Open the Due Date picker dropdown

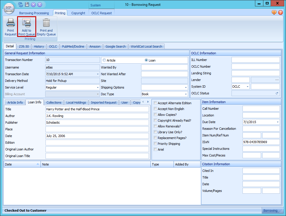pos(278,122)
